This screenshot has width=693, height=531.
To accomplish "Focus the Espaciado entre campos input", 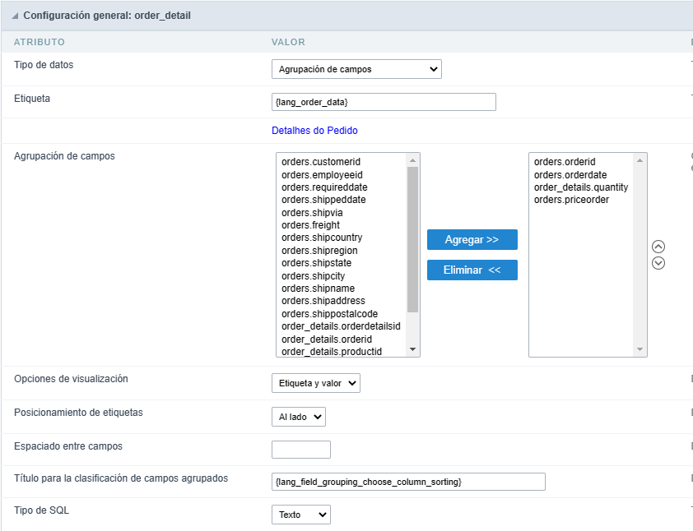I will pyautogui.click(x=300, y=450).
